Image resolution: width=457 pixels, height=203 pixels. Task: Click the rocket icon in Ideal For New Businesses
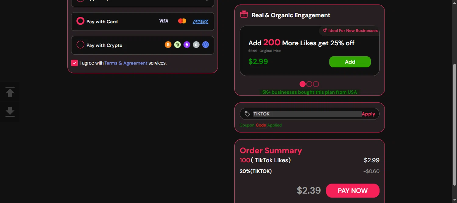(325, 30)
